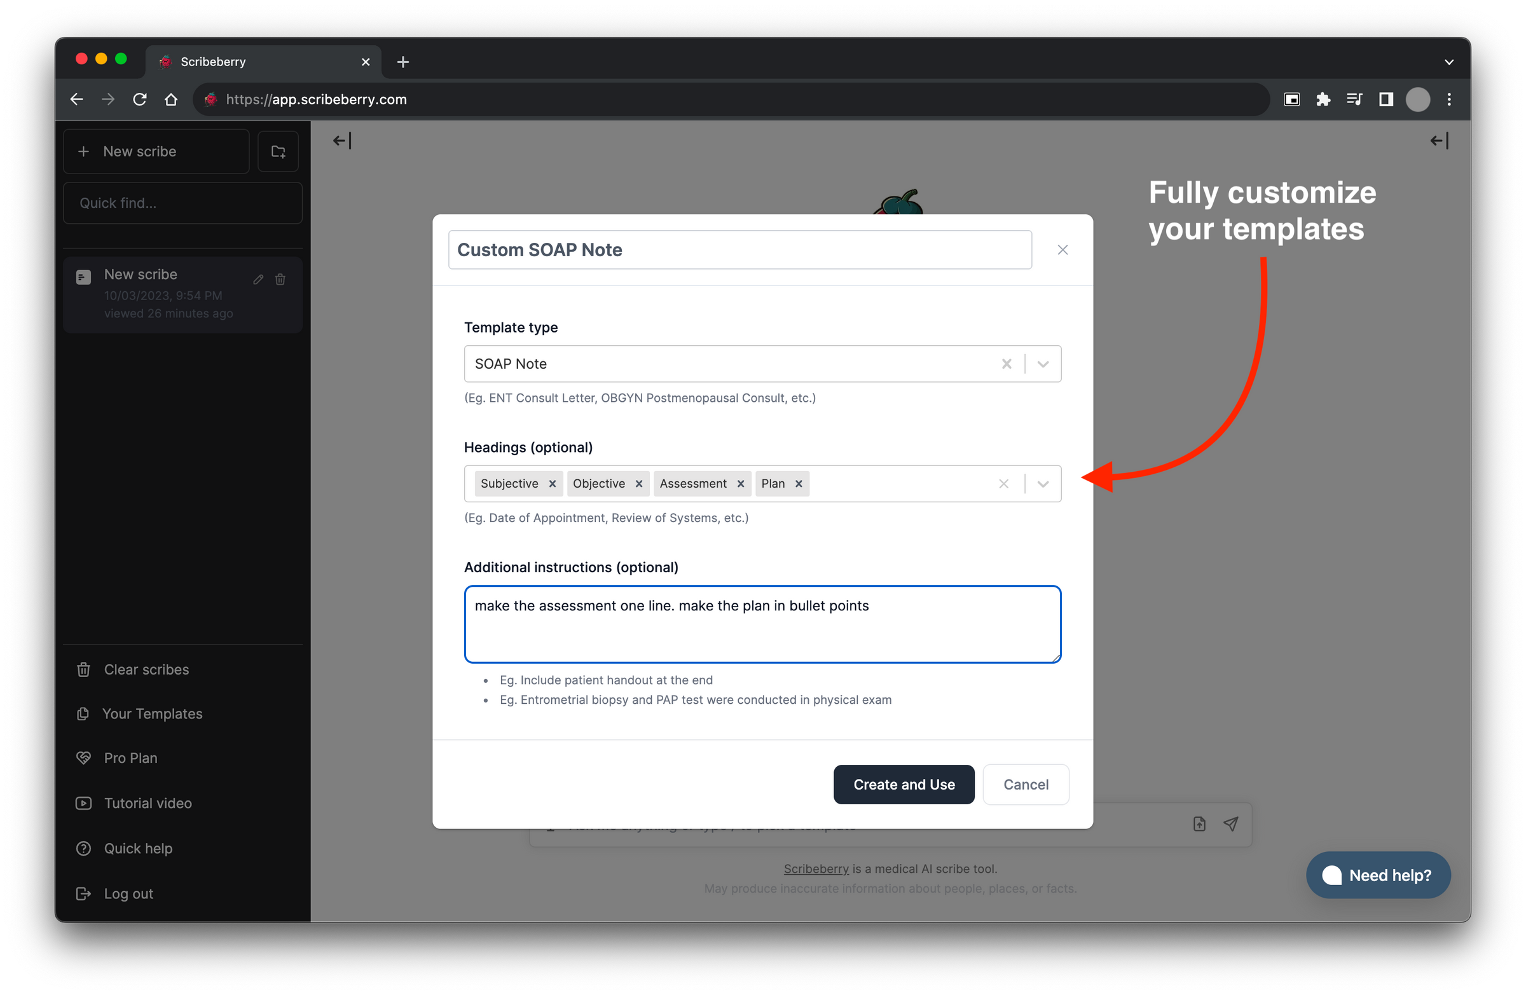Screen dimensions: 1526x995
Task: Switch to the Scribeberry browser tab
Action: tap(214, 62)
